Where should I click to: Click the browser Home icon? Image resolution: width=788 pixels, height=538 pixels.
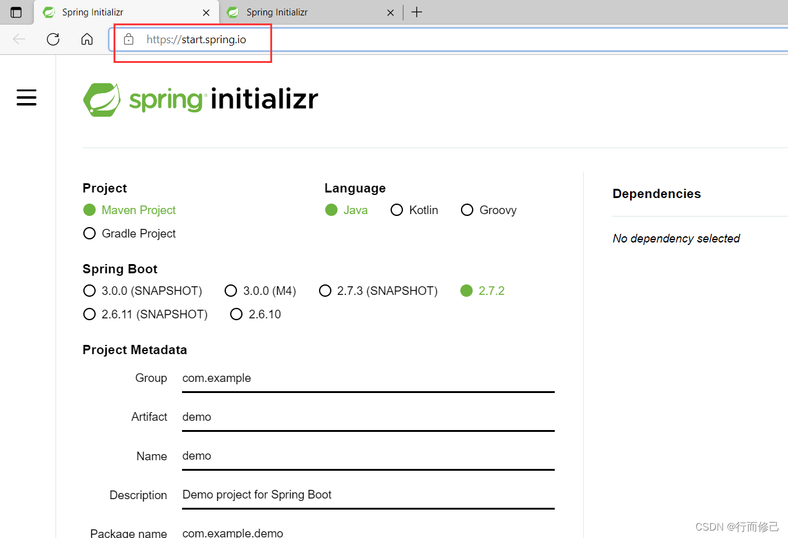[86, 39]
